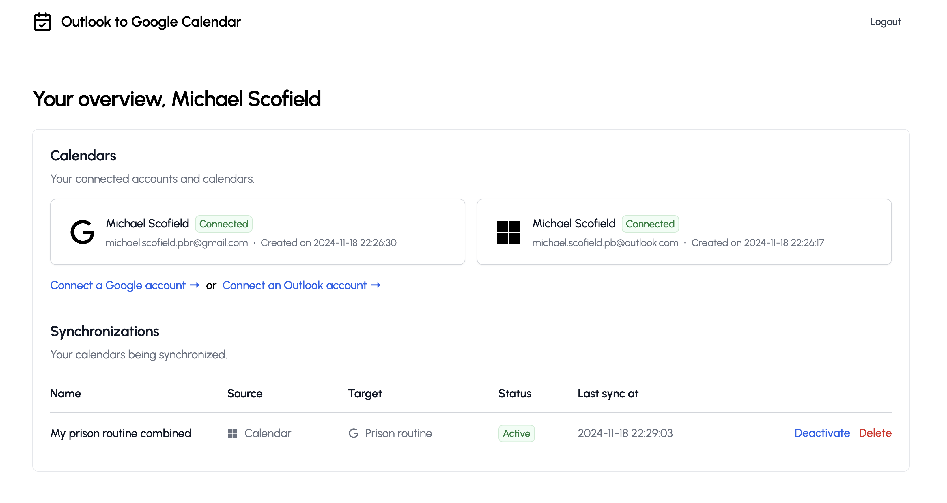Deactivate the My prison routine combined sync
The height and width of the screenshot is (503, 947).
[822, 433]
